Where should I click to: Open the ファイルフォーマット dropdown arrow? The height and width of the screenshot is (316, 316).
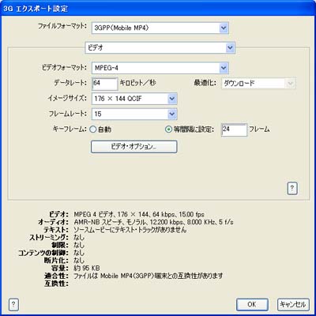tap(224, 28)
